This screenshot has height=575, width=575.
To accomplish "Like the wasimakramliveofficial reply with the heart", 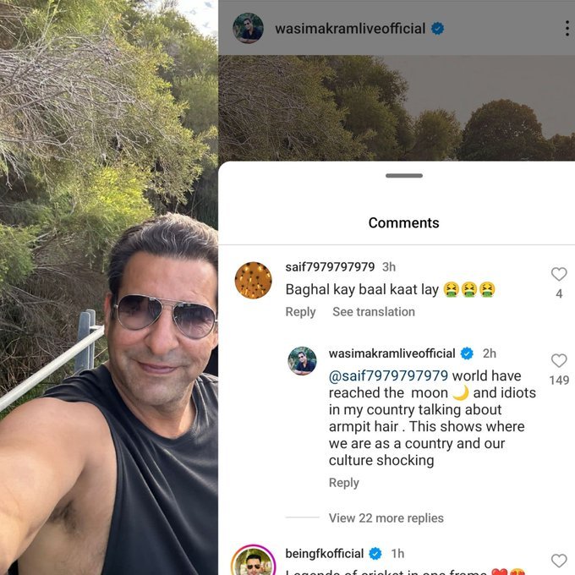I will [559, 361].
